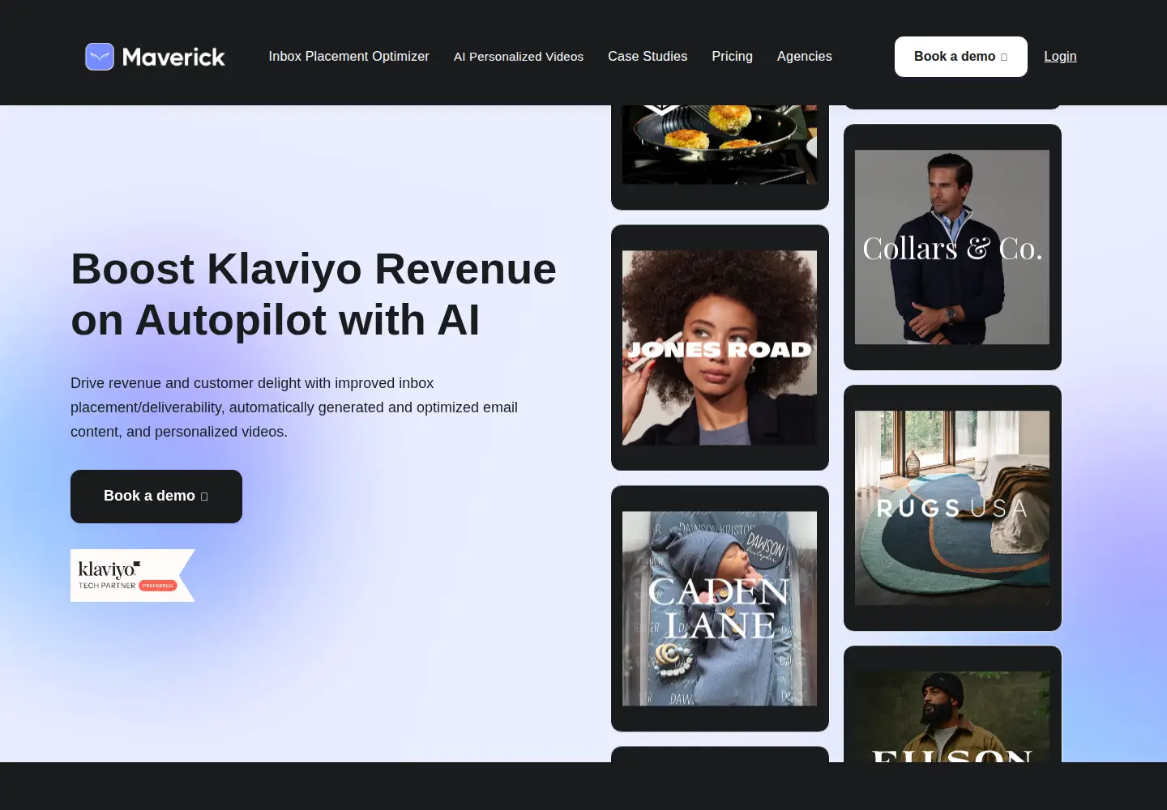Click the Boost Klaviyo Revenue headline
The height and width of the screenshot is (810, 1167).
tap(314, 294)
